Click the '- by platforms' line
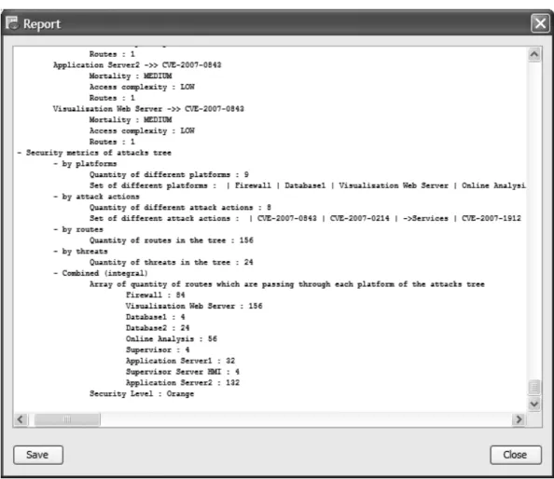 tap(85, 164)
